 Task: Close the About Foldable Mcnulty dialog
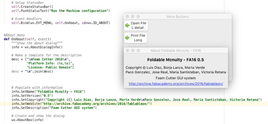pos(128,51)
